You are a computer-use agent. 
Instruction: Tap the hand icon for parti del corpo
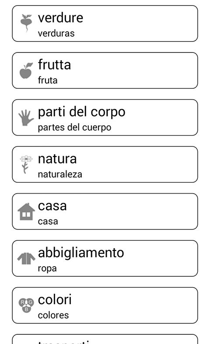(x=26, y=118)
